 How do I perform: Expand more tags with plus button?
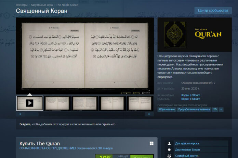point(221,110)
